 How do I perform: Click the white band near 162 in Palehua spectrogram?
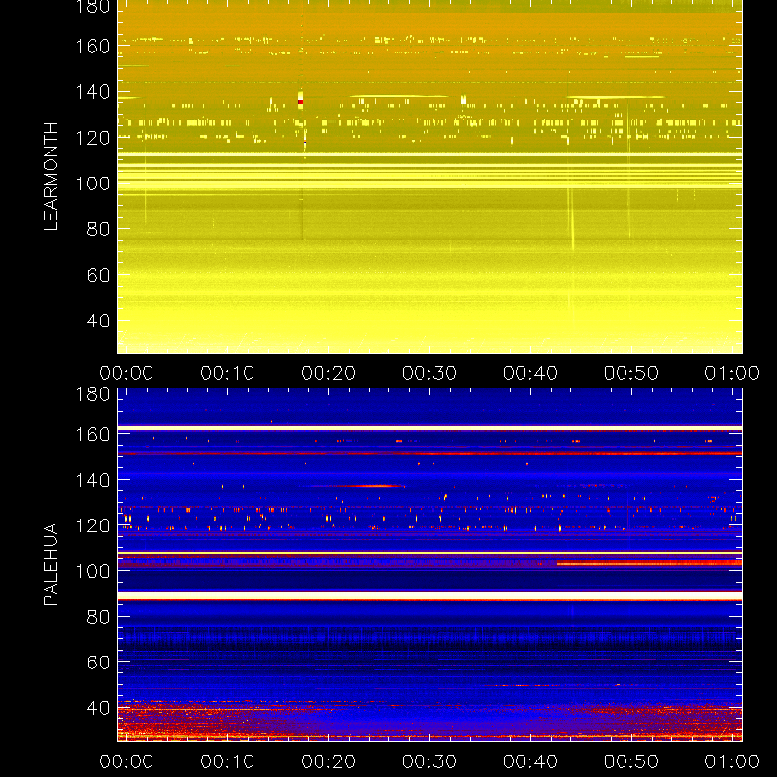pyautogui.click(x=429, y=428)
